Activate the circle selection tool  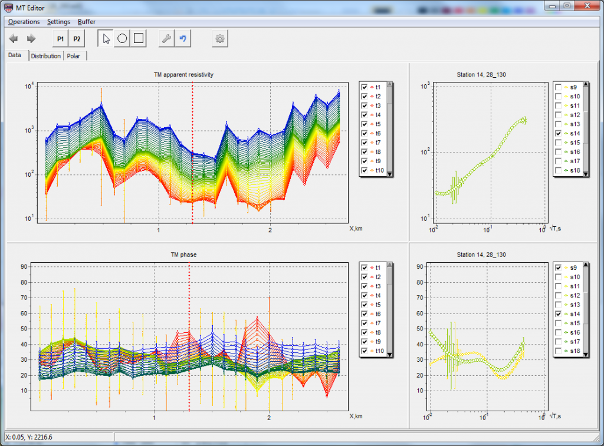tap(122, 38)
